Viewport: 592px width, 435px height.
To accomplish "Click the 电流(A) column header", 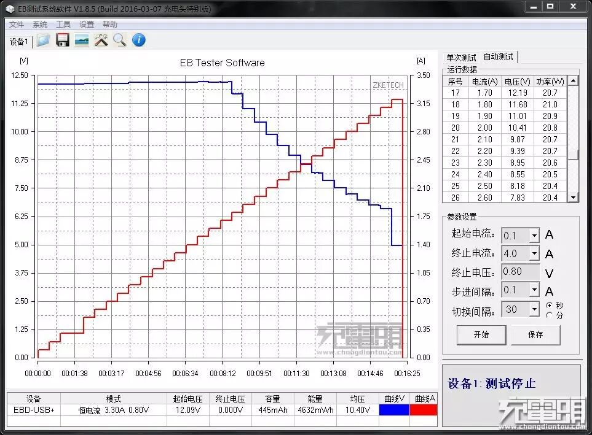I will (x=485, y=82).
